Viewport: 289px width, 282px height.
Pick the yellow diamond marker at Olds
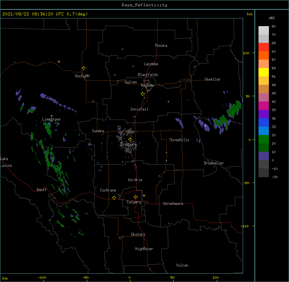click(130, 139)
